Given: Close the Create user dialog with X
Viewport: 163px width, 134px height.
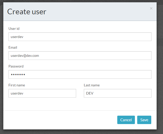Looking at the screenshot, I should [151, 8].
